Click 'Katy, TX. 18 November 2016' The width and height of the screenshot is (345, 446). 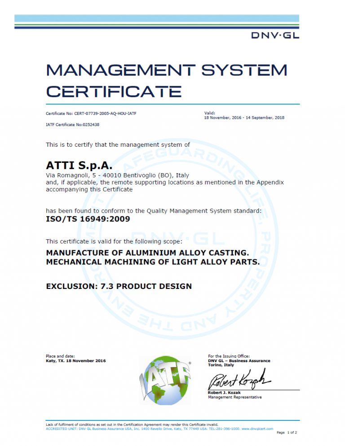pos(76,361)
